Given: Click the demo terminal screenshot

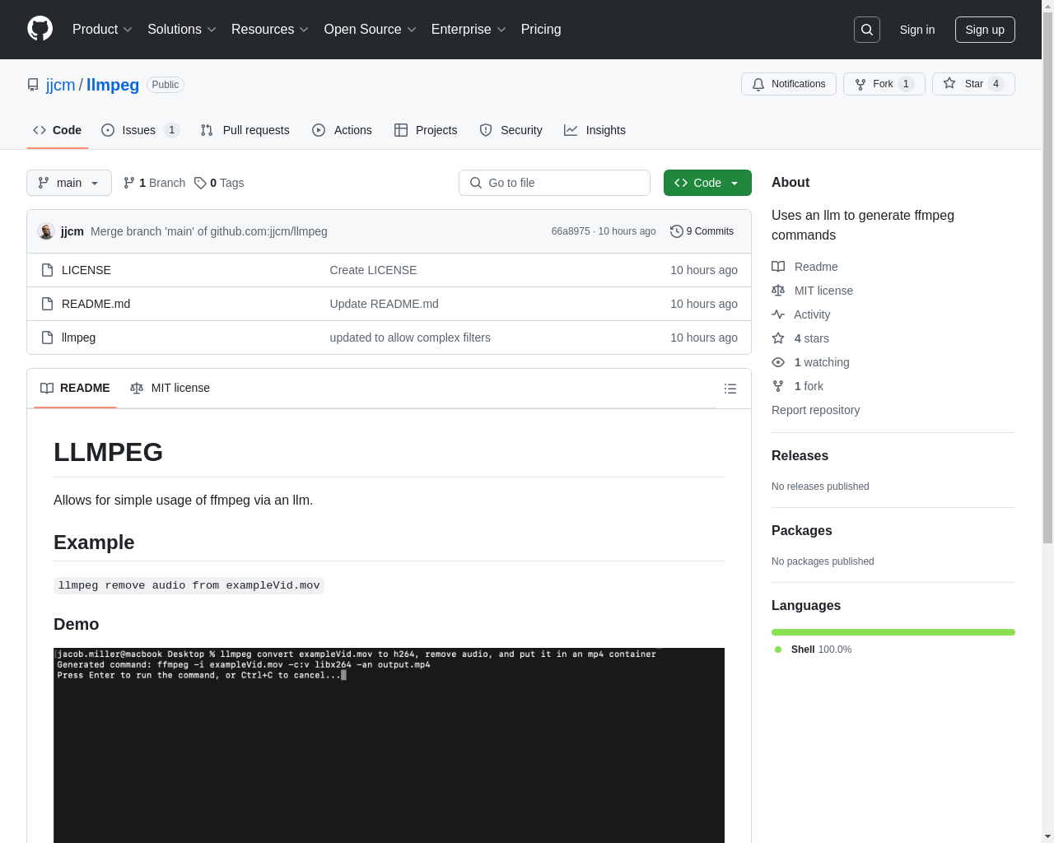Looking at the screenshot, I should click(389, 745).
